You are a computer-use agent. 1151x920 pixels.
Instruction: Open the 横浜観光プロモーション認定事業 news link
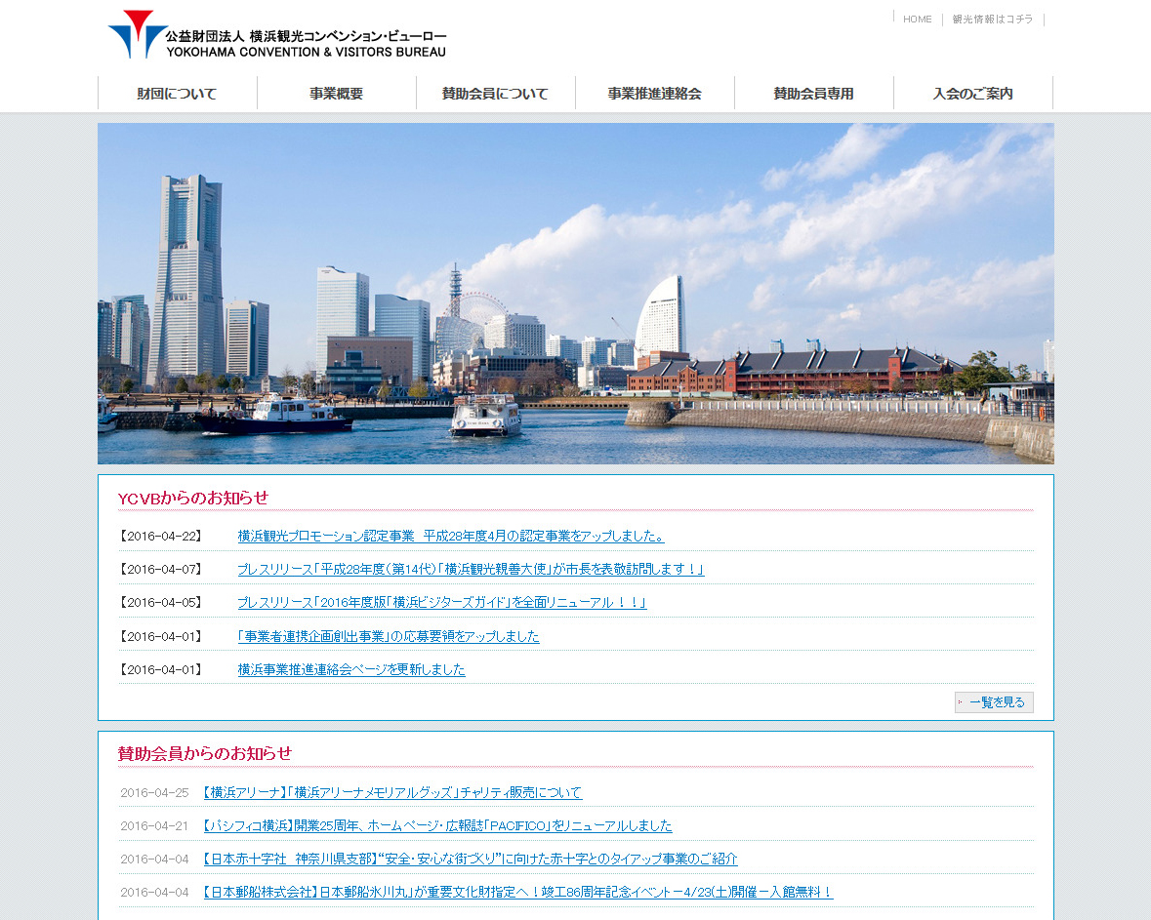click(451, 537)
